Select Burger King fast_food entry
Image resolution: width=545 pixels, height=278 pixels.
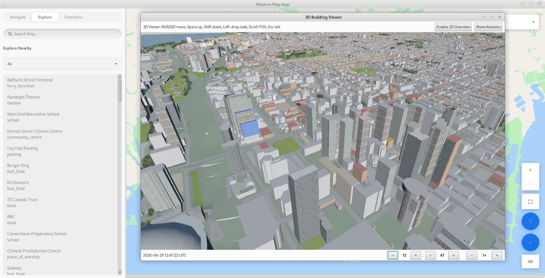(61, 168)
